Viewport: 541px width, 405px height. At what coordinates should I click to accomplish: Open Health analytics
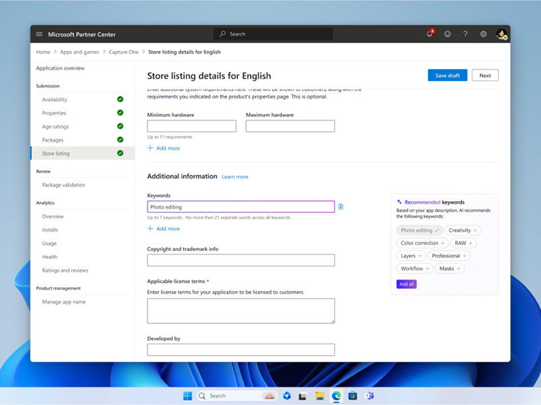49,256
